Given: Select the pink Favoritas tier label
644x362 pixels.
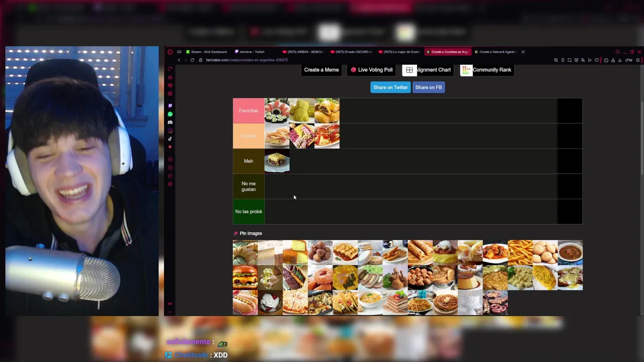Looking at the screenshot, I should tap(249, 111).
